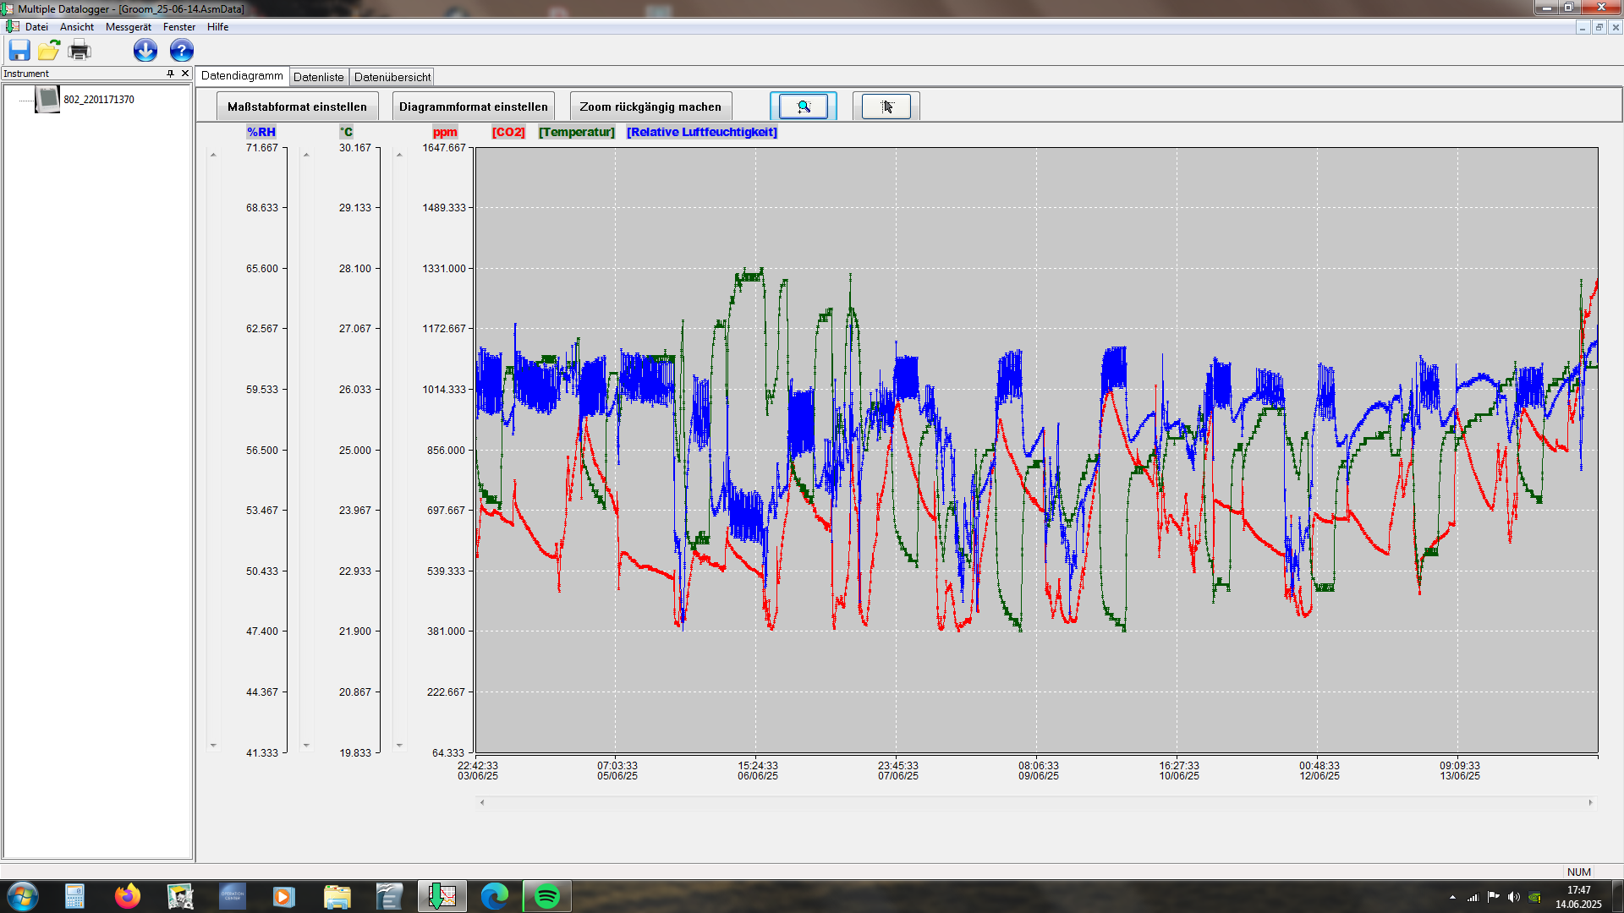The image size is (1624, 913).
Task: Click the ppm axis up arrow
Action: [x=399, y=155]
